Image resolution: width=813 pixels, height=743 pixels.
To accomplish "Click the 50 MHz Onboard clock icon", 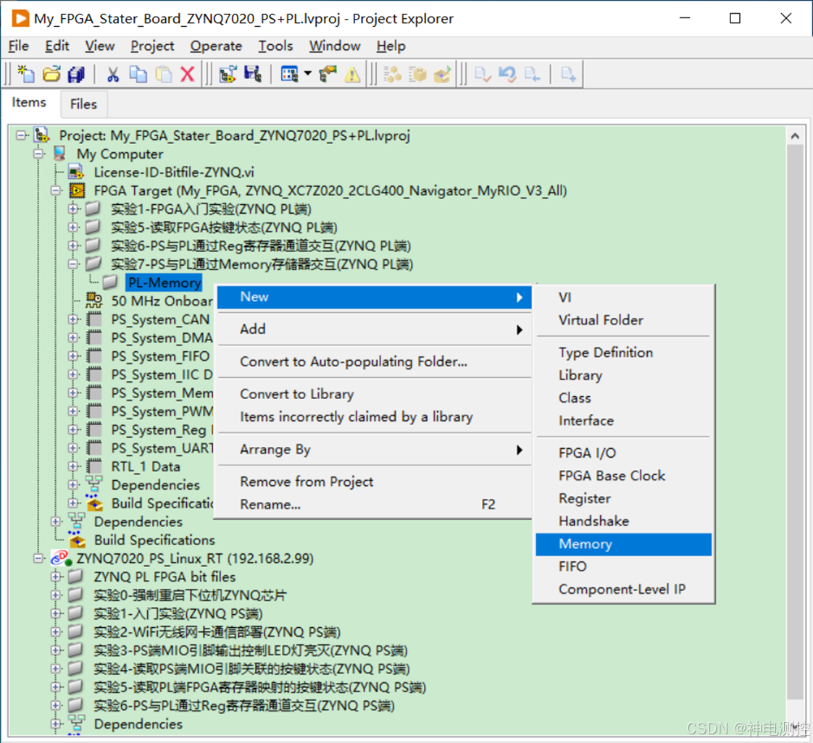I will click(x=94, y=301).
